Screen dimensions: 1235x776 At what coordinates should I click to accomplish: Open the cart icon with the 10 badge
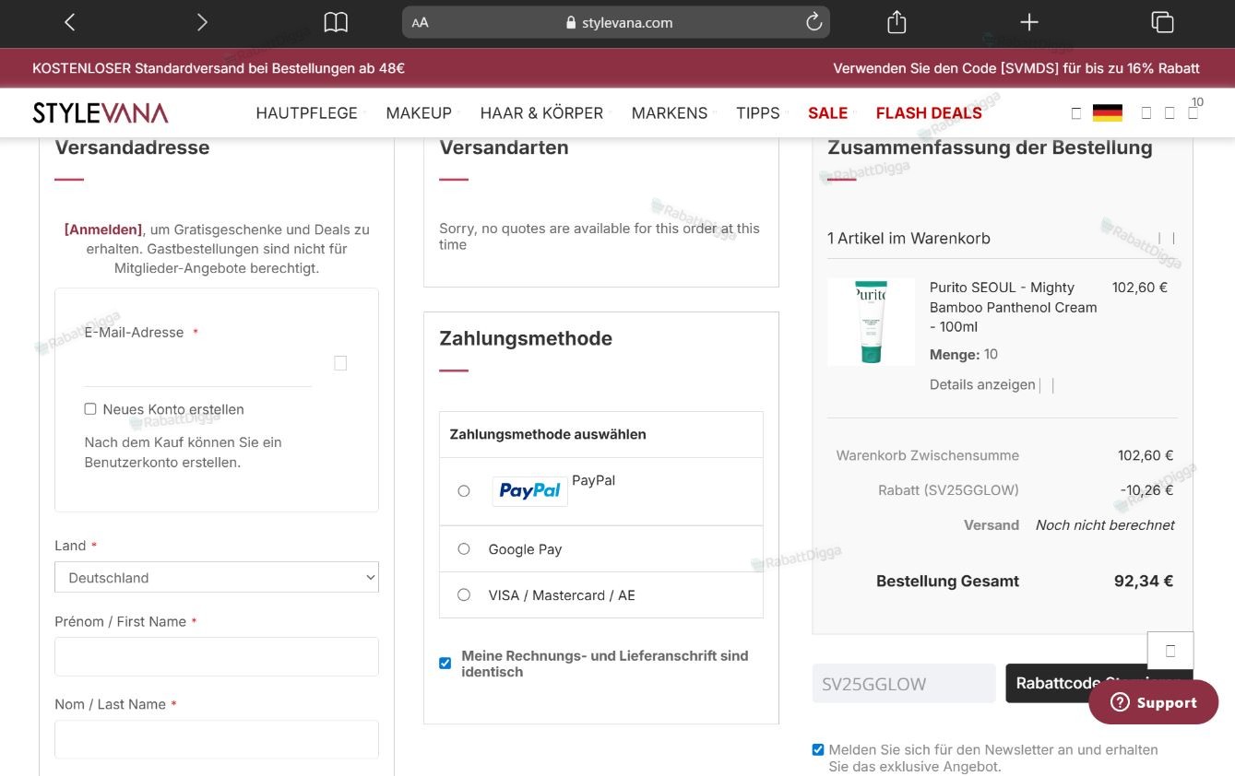click(x=1193, y=112)
